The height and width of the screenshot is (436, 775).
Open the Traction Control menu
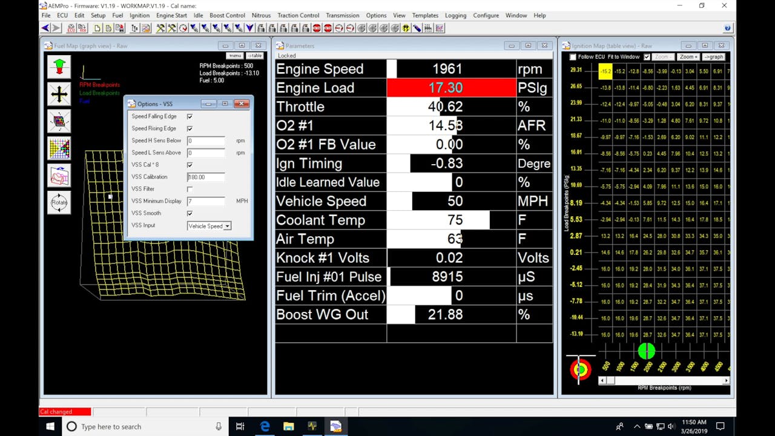click(x=298, y=15)
